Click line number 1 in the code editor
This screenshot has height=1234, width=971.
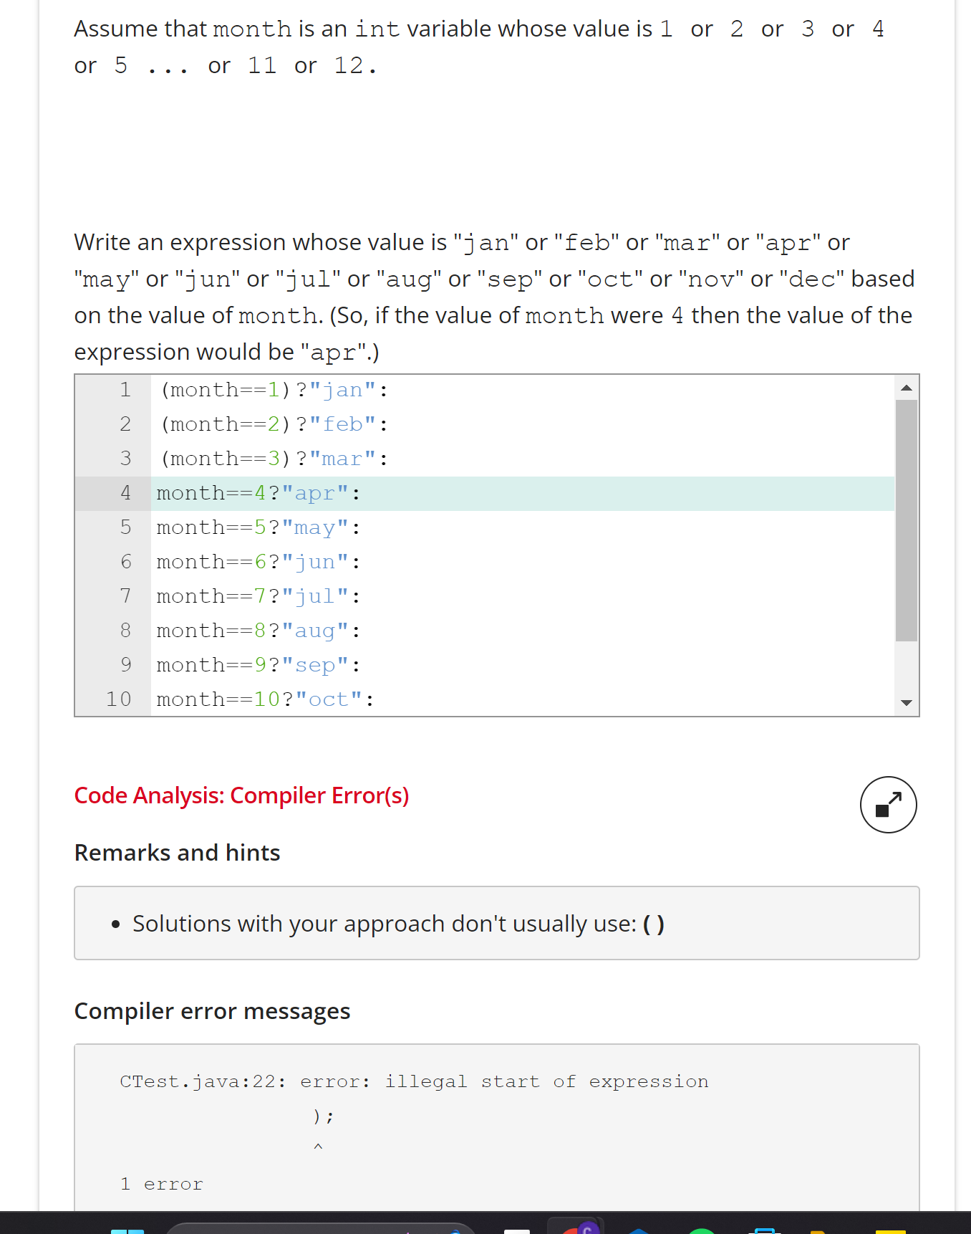click(x=125, y=389)
